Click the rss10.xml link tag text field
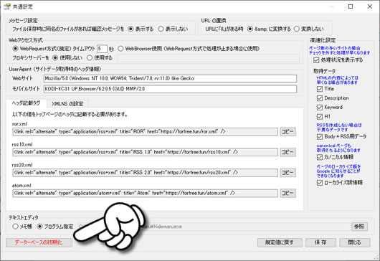380x261 pixels. (145, 152)
